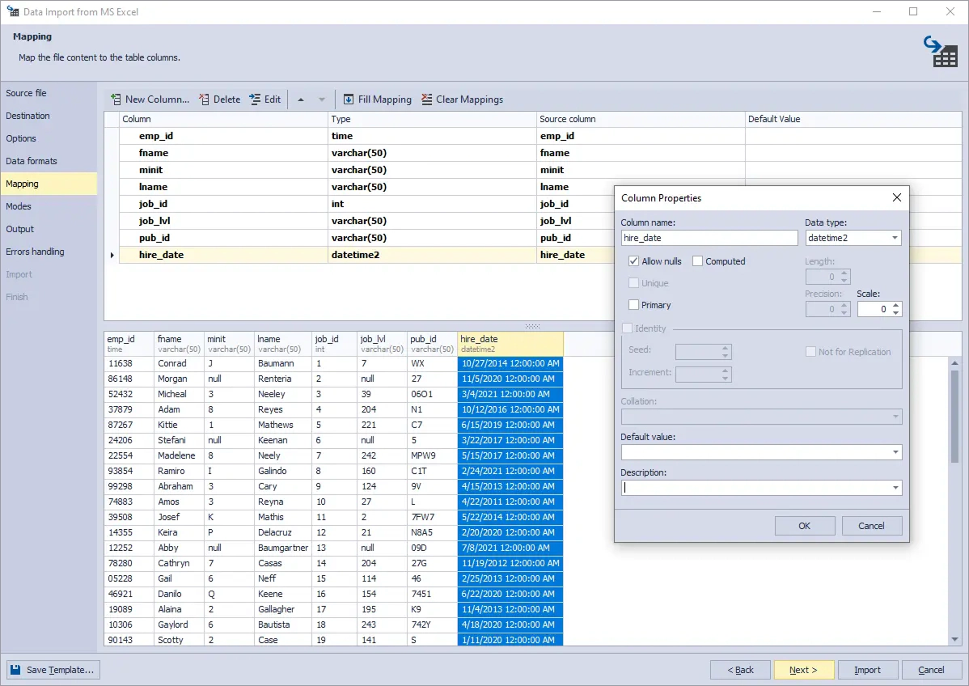The width and height of the screenshot is (969, 686).
Task: Open the Data type dropdown
Action: click(895, 238)
